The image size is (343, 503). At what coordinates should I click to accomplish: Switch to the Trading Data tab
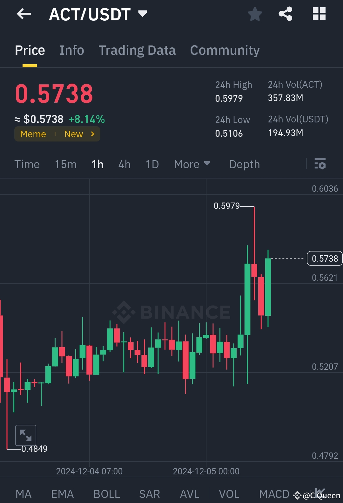point(137,50)
